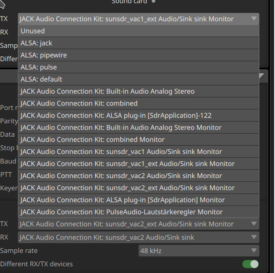
Task: Select JACK ALSA plug-in [SdrApplication]-122 entry
Action: [x=139, y=116]
